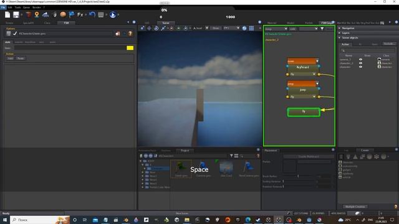
Task: Expand the Navigation section
Action: pos(340,28)
